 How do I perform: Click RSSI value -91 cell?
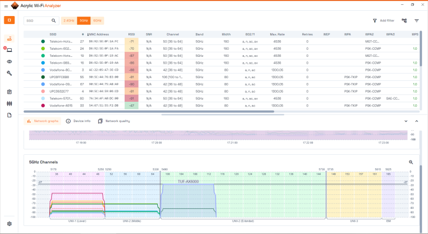point(132,99)
